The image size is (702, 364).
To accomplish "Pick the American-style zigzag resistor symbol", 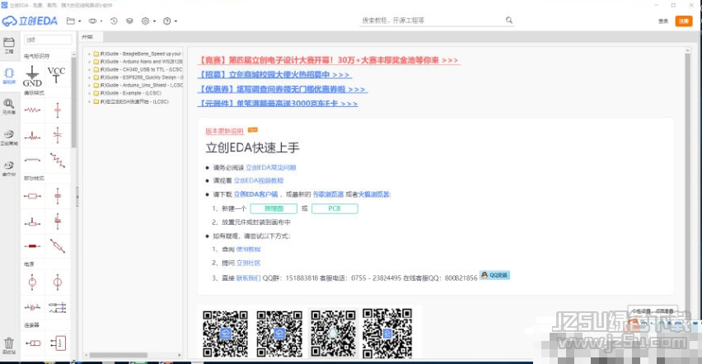I will [32, 110].
